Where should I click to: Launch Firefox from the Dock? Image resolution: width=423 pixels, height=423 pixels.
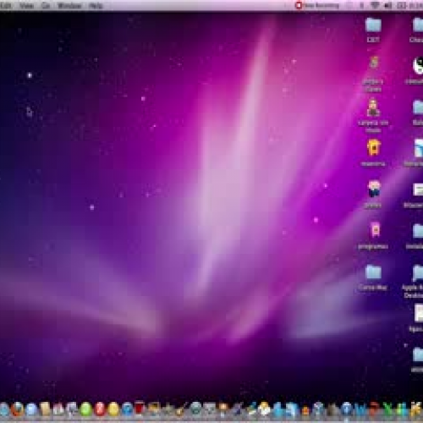(x=18, y=409)
